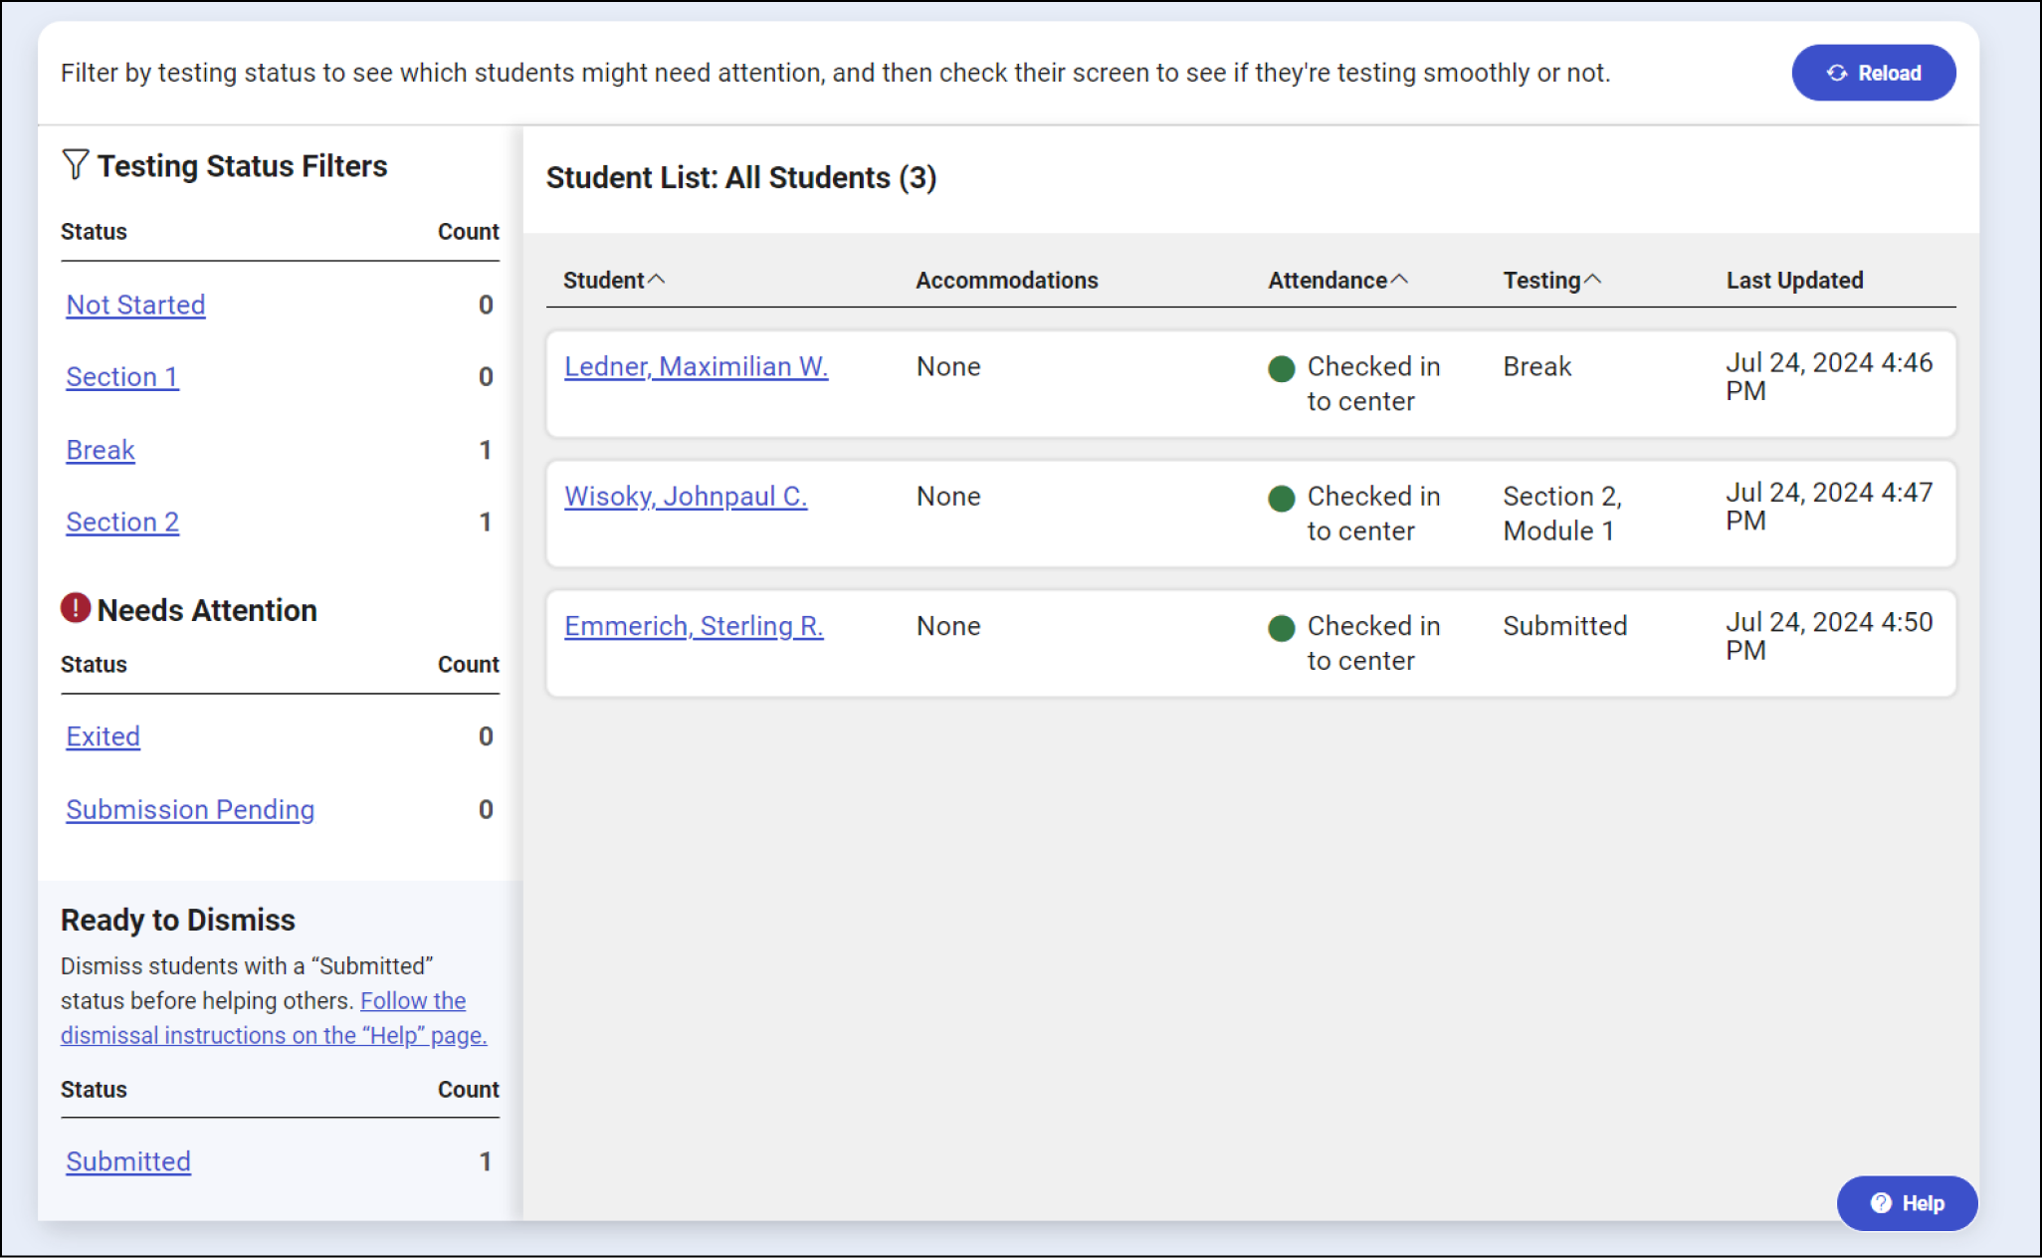Image resolution: width=2042 pixels, height=1258 pixels.
Task: Click 'None' accommodations for Wisoky
Action: [x=948, y=496]
